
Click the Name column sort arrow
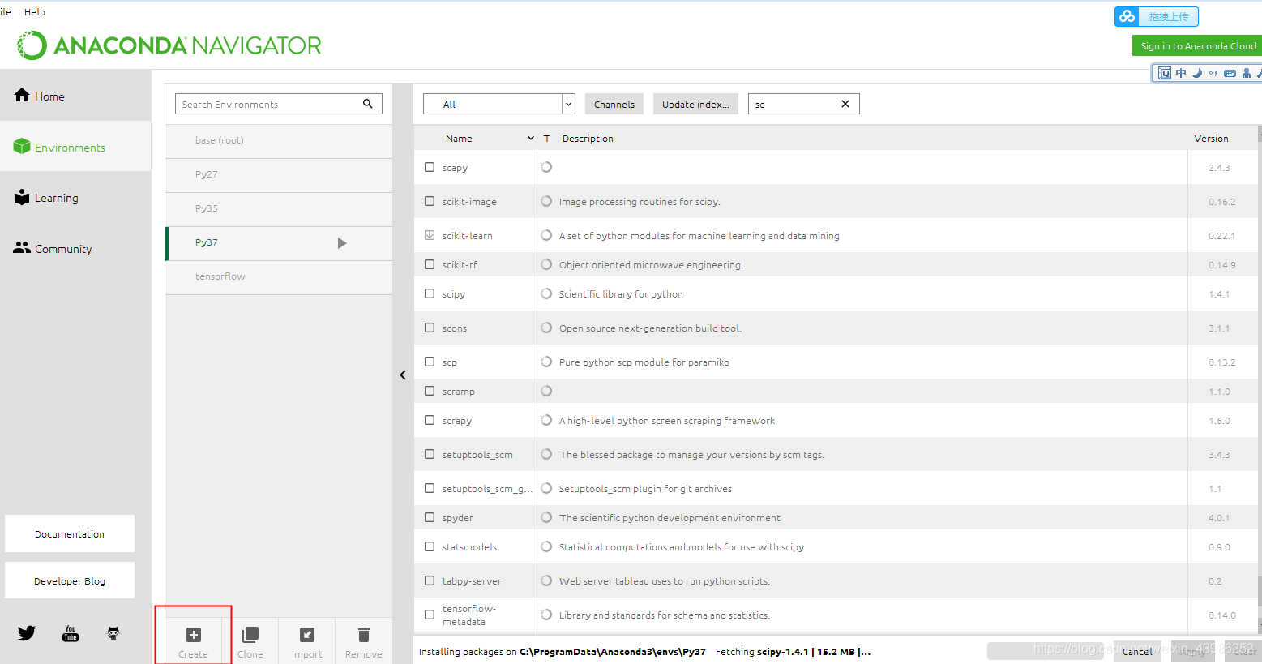coord(531,139)
